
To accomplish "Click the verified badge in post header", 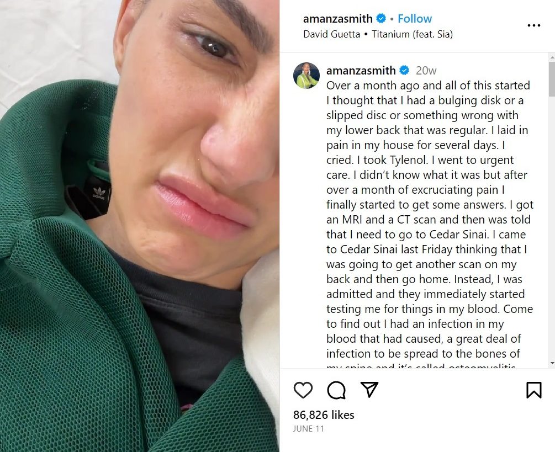I will (x=381, y=18).
